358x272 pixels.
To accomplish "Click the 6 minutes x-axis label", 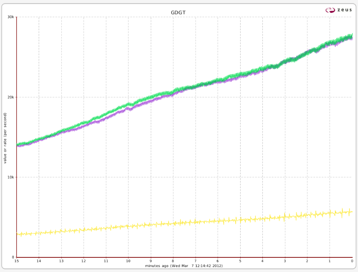I will click(x=218, y=261).
